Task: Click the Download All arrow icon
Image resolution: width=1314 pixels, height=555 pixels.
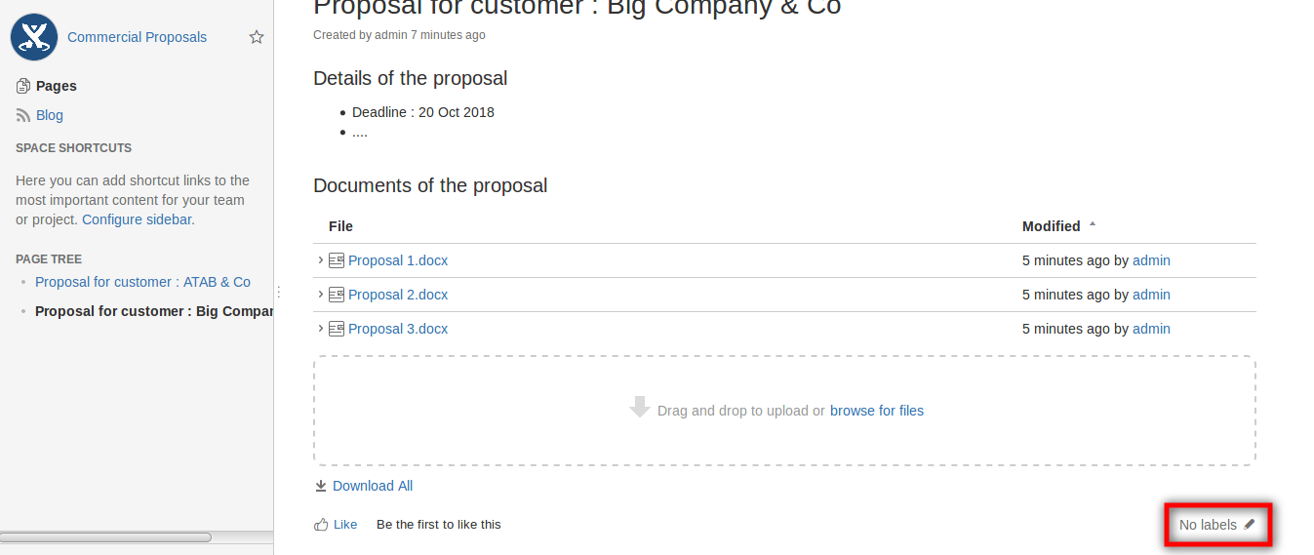Action: [x=321, y=486]
